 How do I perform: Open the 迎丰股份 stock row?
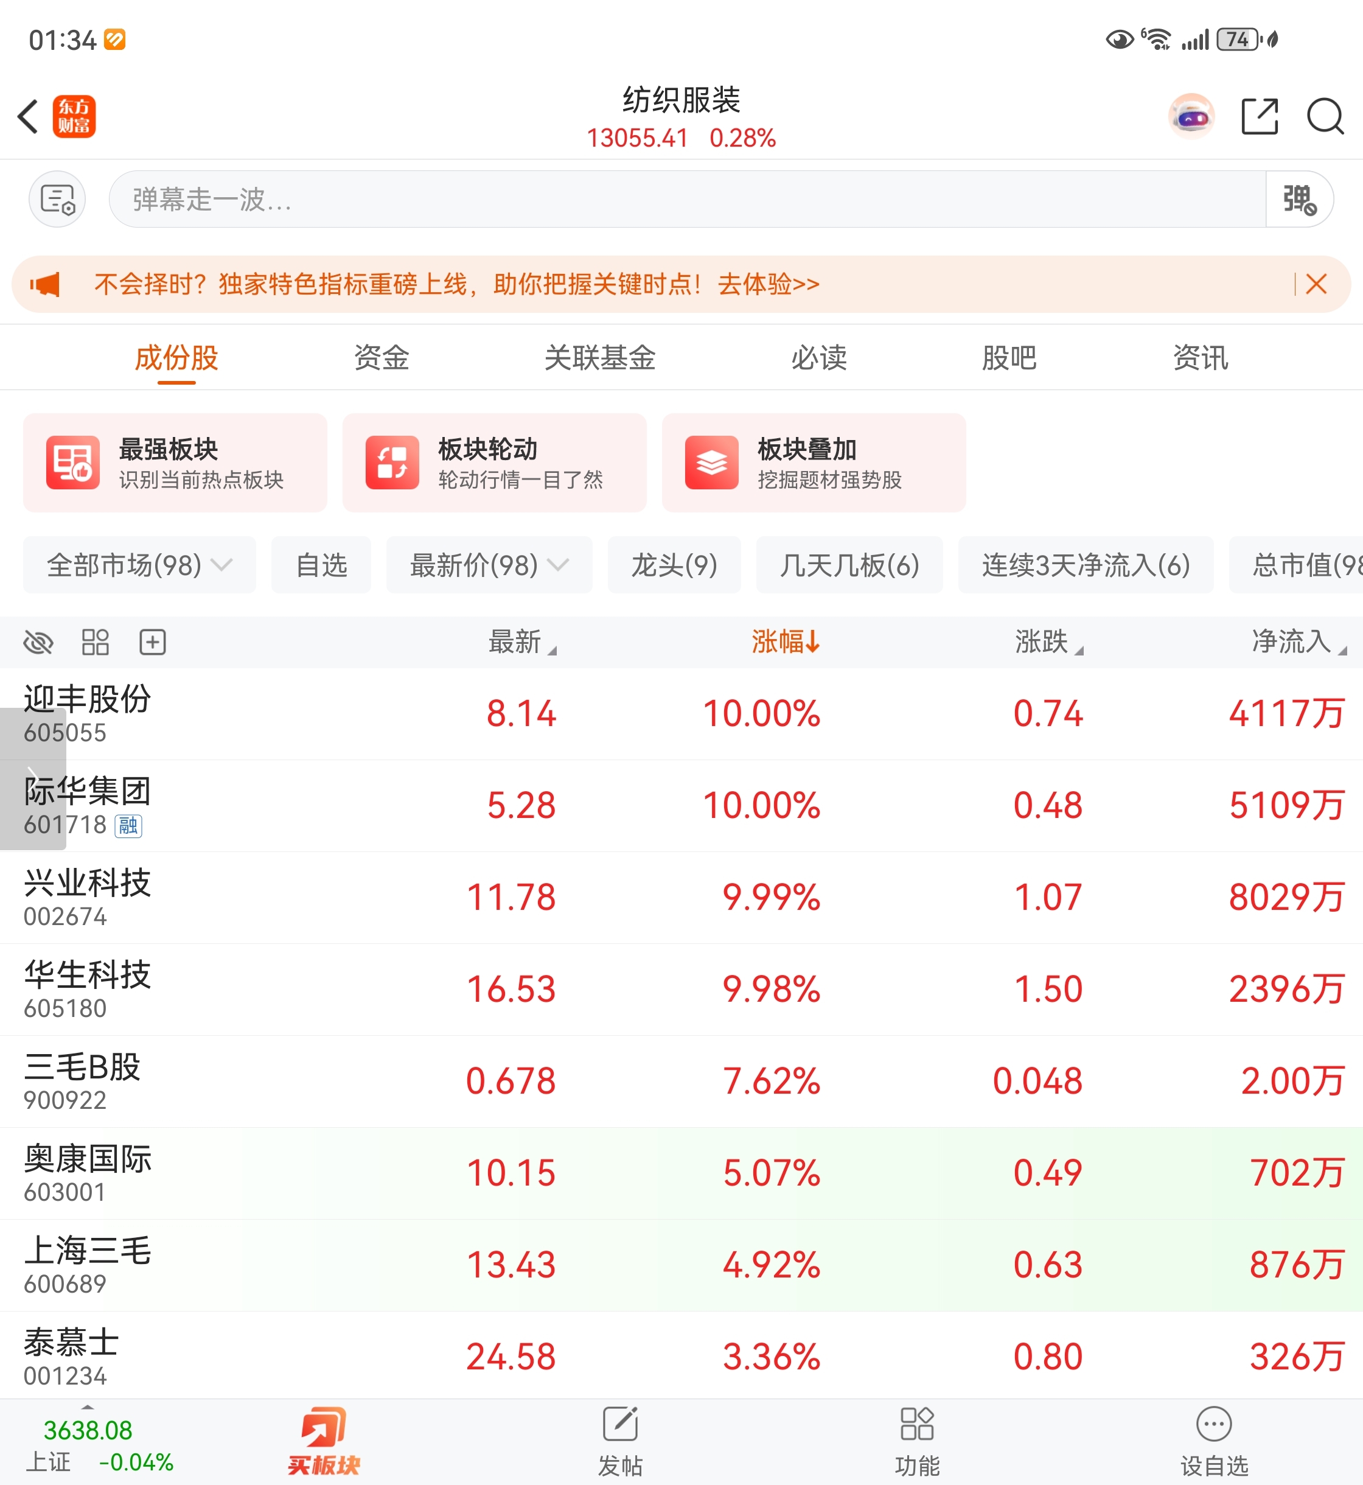(x=681, y=713)
